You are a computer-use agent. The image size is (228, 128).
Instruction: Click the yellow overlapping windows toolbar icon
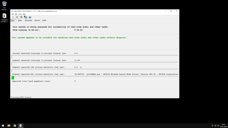(25, 17)
